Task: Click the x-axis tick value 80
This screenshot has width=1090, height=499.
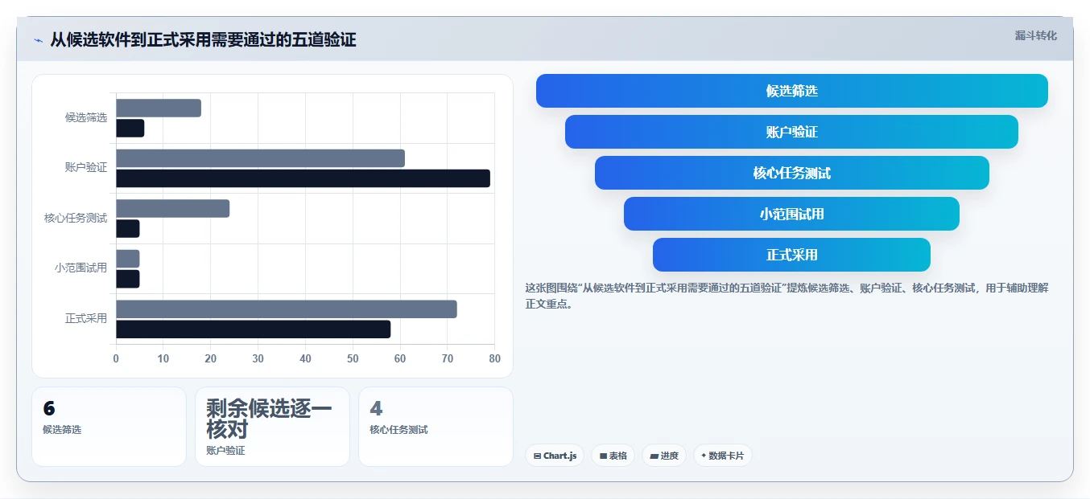Action: (x=494, y=358)
